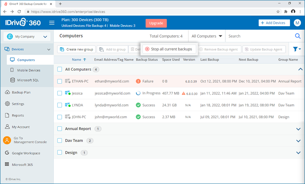This screenshot has height=184, width=305.
Task: Collapse the All Computers group chevron
Action: click(x=300, y=69)
